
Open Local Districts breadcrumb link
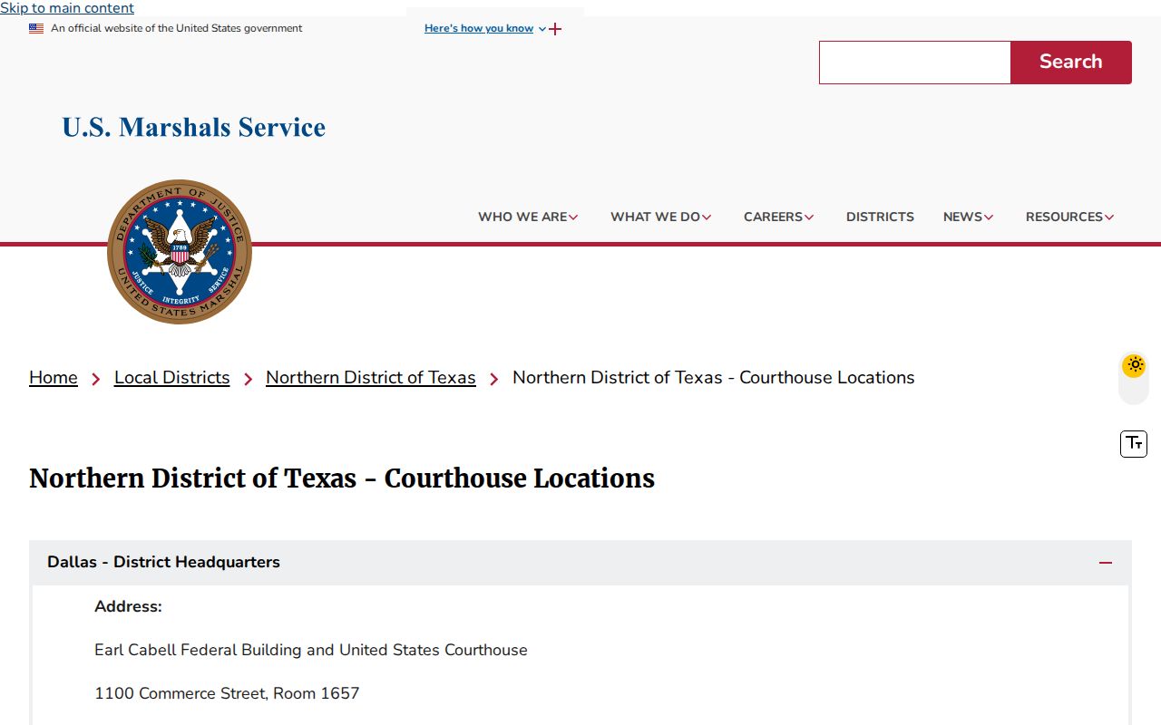[172, 378]
